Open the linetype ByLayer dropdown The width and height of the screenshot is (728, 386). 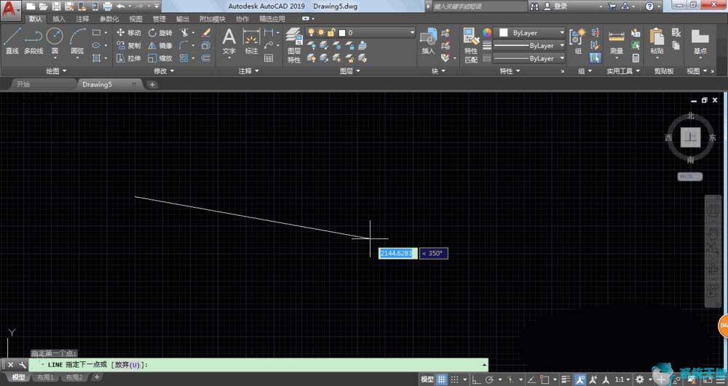pyautogui.click(x=529, y=58)
